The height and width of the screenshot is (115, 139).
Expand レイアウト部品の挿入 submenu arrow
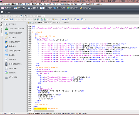click(x=25, y=51)
